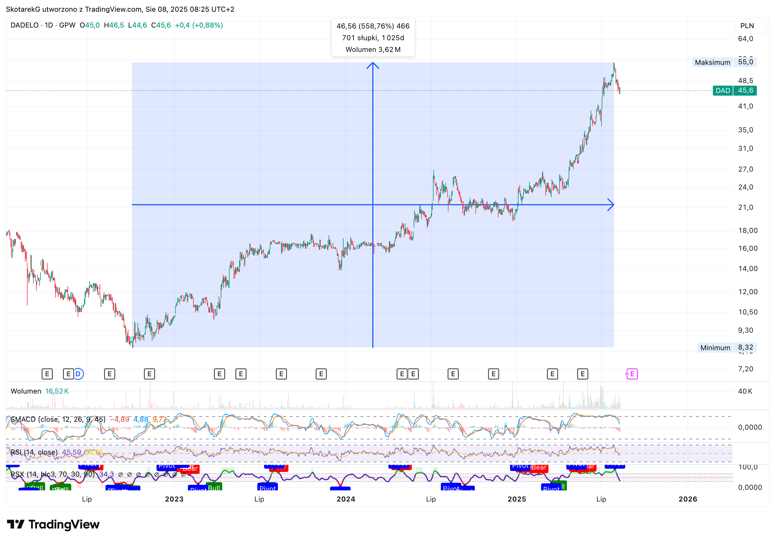Click the 2024 label on time axis

pyautogui.click(x=346, y=499)
